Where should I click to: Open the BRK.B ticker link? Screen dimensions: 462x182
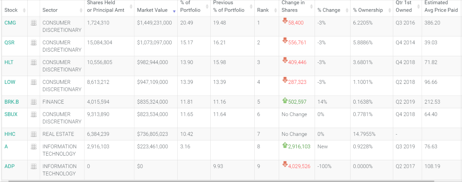coord(12,102)
